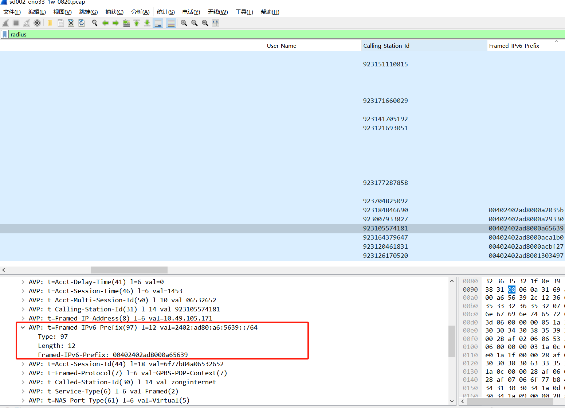Viewport: 565px width, 408px height.
Task: Jump to the last packet
Action: pyautogui.click(x=147, y=23)
